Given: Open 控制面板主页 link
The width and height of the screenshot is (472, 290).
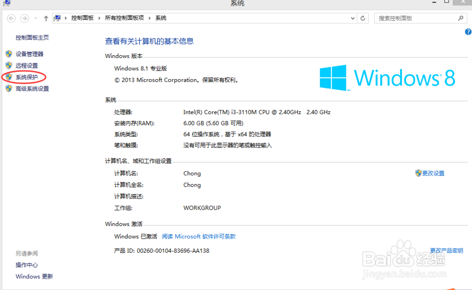Looking at the screenshot, I should [x=32, y=38].
